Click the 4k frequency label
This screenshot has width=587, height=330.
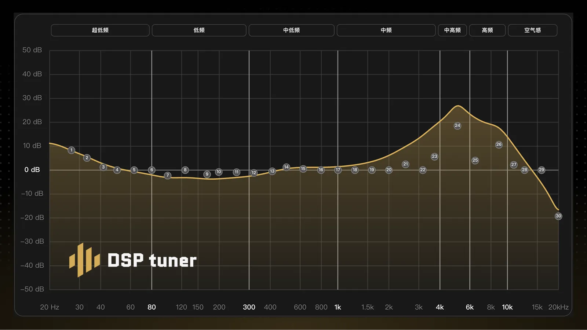(440, 307)
